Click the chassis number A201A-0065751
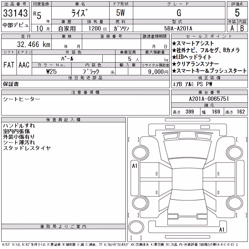Viewport: 249px width, 249px height. point(209,99)
